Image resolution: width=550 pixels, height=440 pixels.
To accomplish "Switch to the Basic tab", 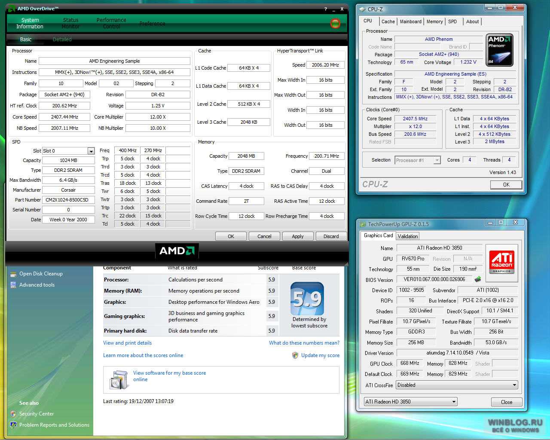I will 26,39.
